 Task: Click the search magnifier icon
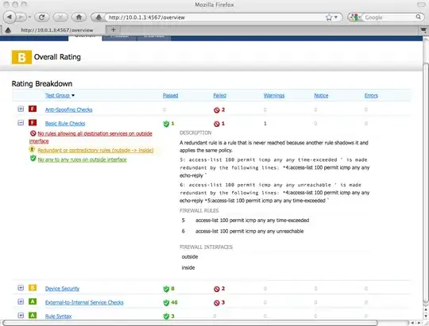coord(419,17)
